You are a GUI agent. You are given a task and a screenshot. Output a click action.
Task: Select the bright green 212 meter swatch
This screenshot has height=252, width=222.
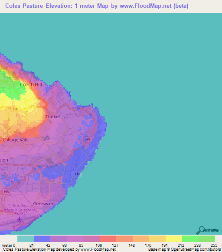pos(190,239)
